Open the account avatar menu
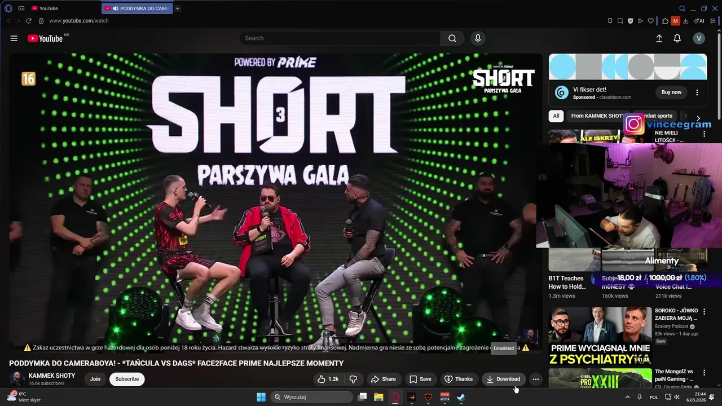 699,38
